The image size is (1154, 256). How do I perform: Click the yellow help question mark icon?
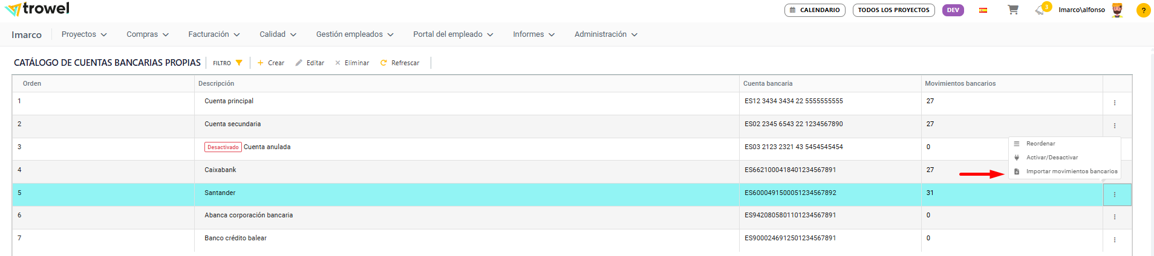click(x=1143, y=10)
